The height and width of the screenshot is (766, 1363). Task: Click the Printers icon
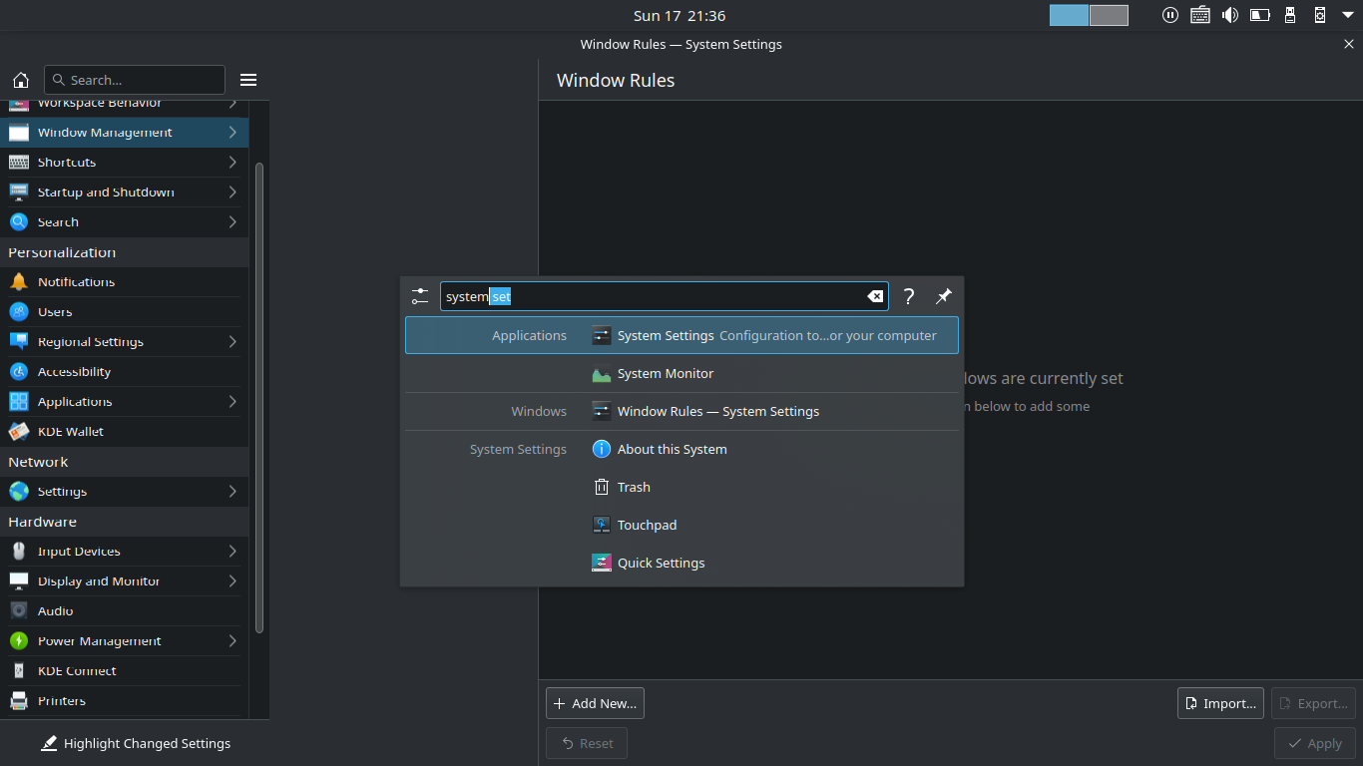tap(19, 701)
